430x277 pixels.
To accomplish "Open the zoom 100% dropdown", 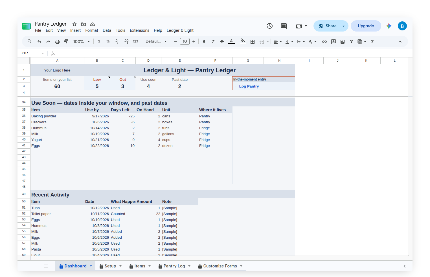I will 82,41.
